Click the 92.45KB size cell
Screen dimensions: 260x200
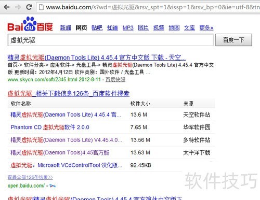(141, 165)
